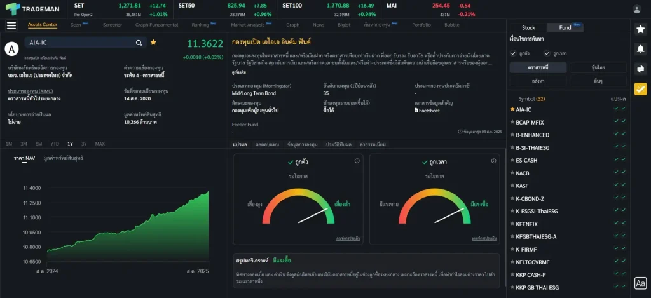Show the มูลค่าทรัพย์สินสุทธิ chart view
651x298 pixels.
[64, 158]
